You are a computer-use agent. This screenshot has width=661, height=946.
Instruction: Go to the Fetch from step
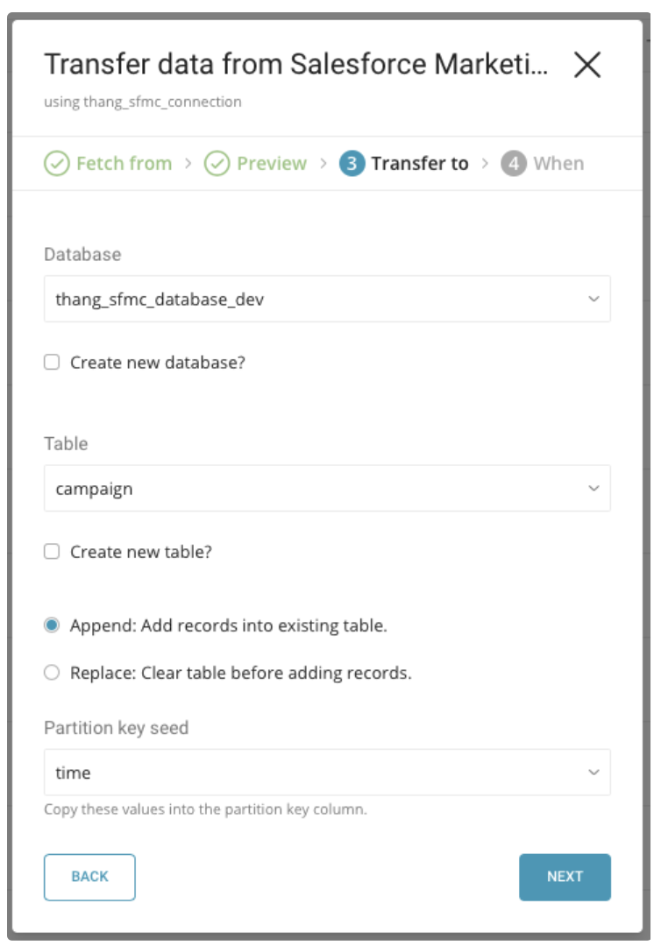[x=124, y=164]
